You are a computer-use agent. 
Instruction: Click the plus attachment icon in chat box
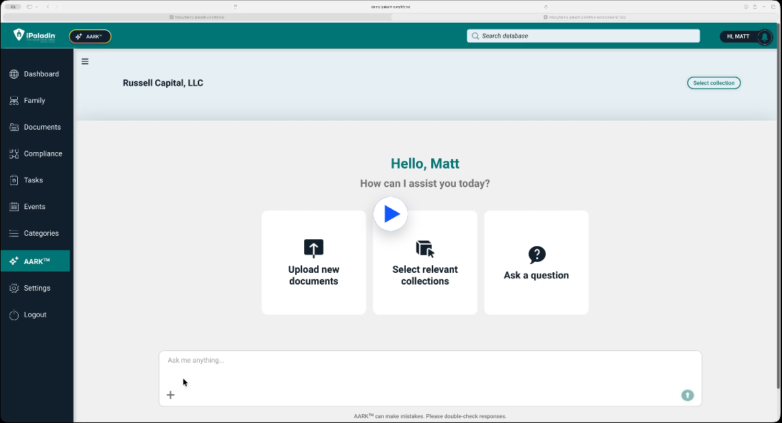coord(171,395)
